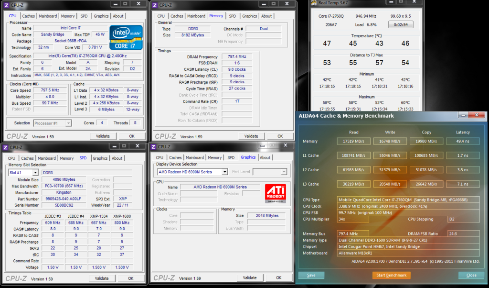The width and height of the screenshot is (489, 288).
Task: Open the Slot #1 memory slot dropdown
Action: coord(23,172)
